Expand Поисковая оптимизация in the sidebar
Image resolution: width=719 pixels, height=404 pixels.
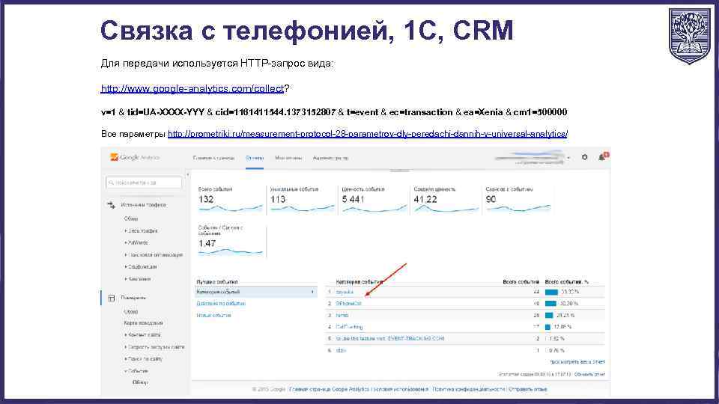(x=154, y=254)
